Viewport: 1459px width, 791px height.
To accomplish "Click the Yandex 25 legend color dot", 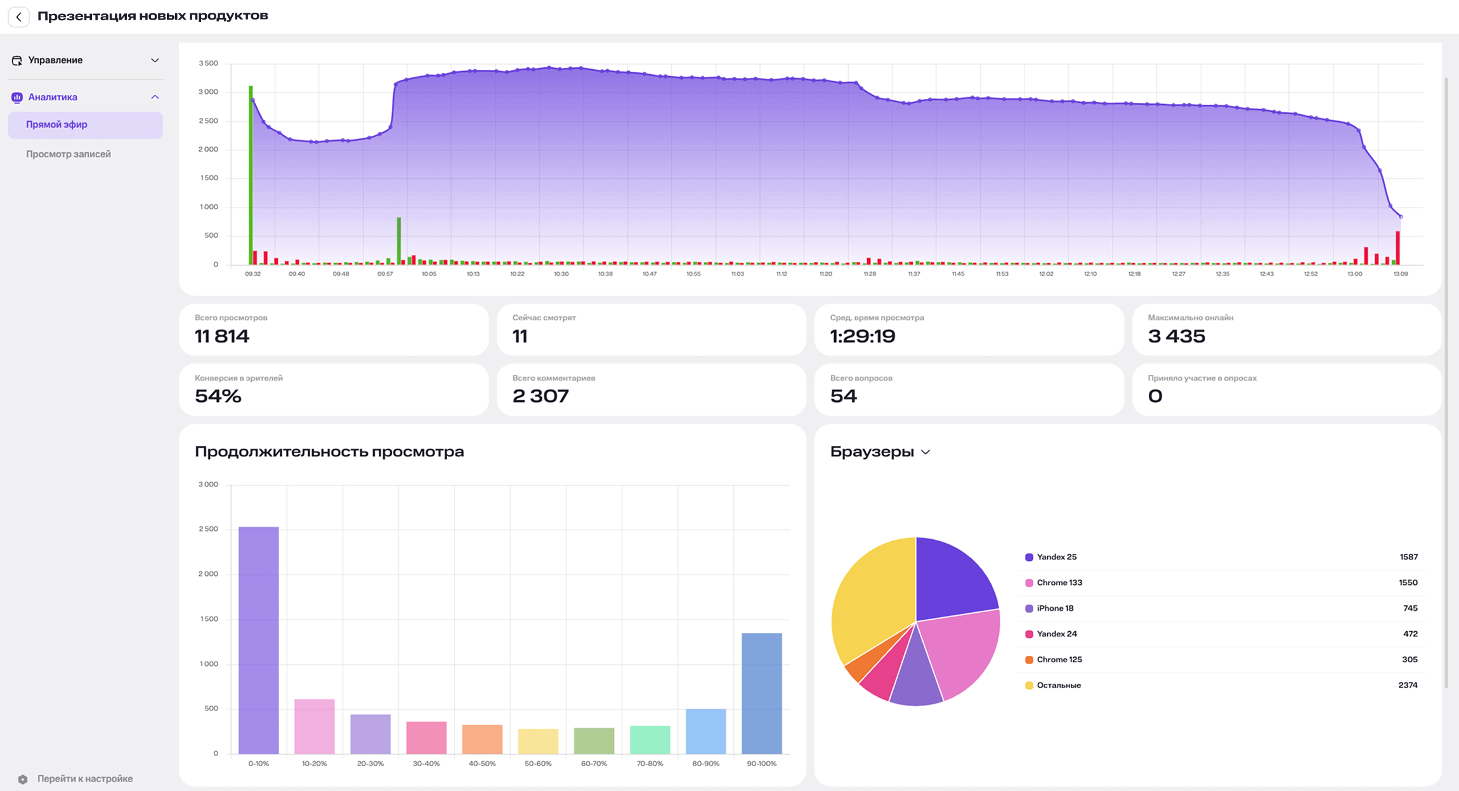I will tap(1029, 557).
